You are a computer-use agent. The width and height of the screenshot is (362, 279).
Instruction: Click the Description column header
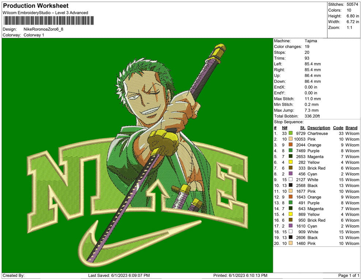[318, 128]
